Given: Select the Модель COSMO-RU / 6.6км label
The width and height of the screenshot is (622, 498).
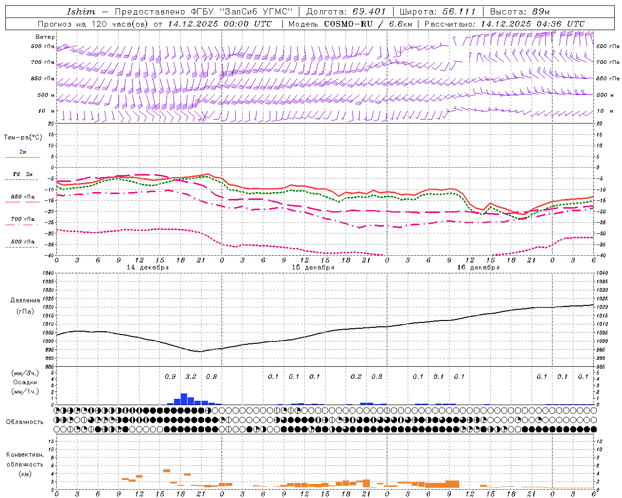Looking at the screenshot, I should pos(350,24).
